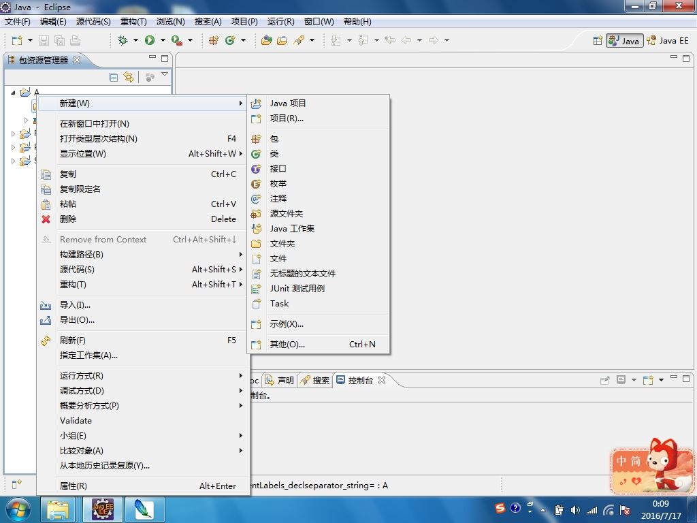
Task: Open the Back history dropdown arrow
Action: 419,40
